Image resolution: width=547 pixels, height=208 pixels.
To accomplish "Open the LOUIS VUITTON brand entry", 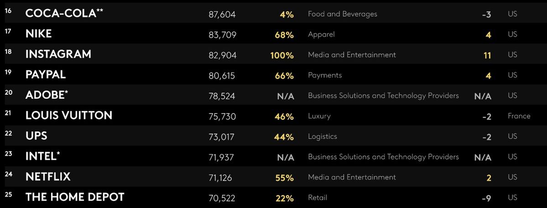I will point(68,116).
